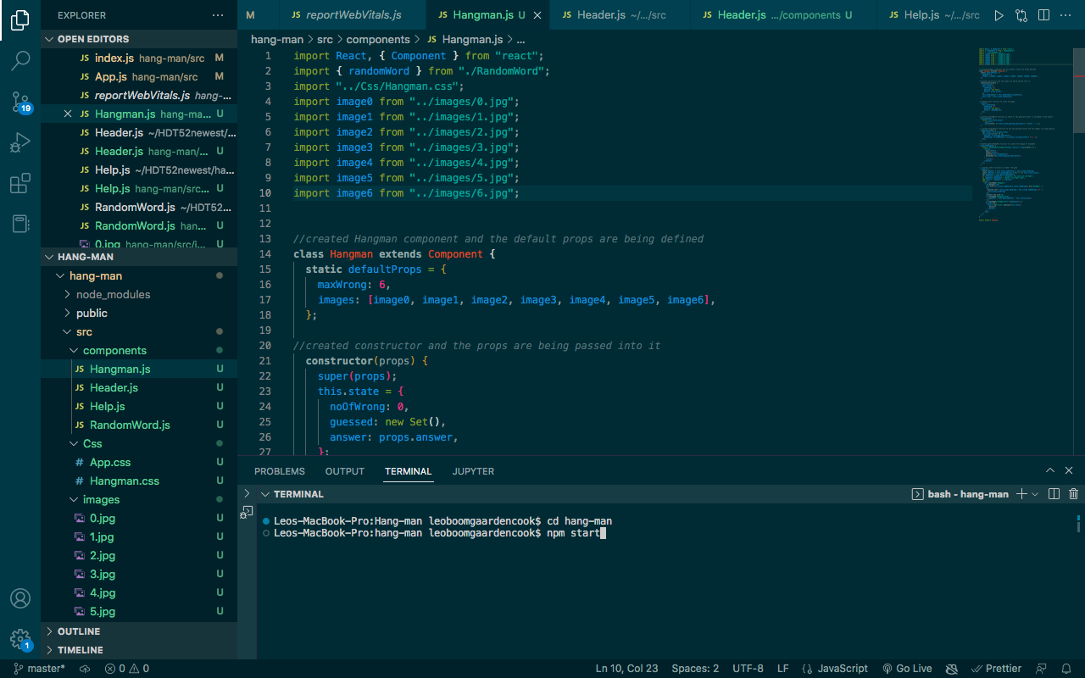1085x678 pixels.
Task: Split the editor to the right
Action: point(1043,15)
